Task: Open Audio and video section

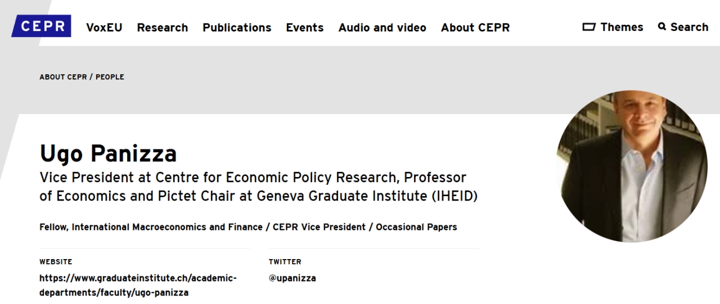Action: [x=382, y=28]
